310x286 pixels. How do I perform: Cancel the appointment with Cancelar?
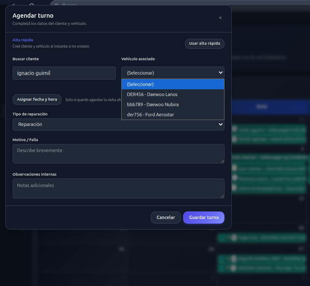[166, 217]
